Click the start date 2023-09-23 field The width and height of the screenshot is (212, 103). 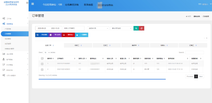tap(42, 28)
